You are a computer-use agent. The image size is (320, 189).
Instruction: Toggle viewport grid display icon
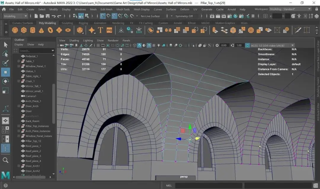(x=98, y=45)
